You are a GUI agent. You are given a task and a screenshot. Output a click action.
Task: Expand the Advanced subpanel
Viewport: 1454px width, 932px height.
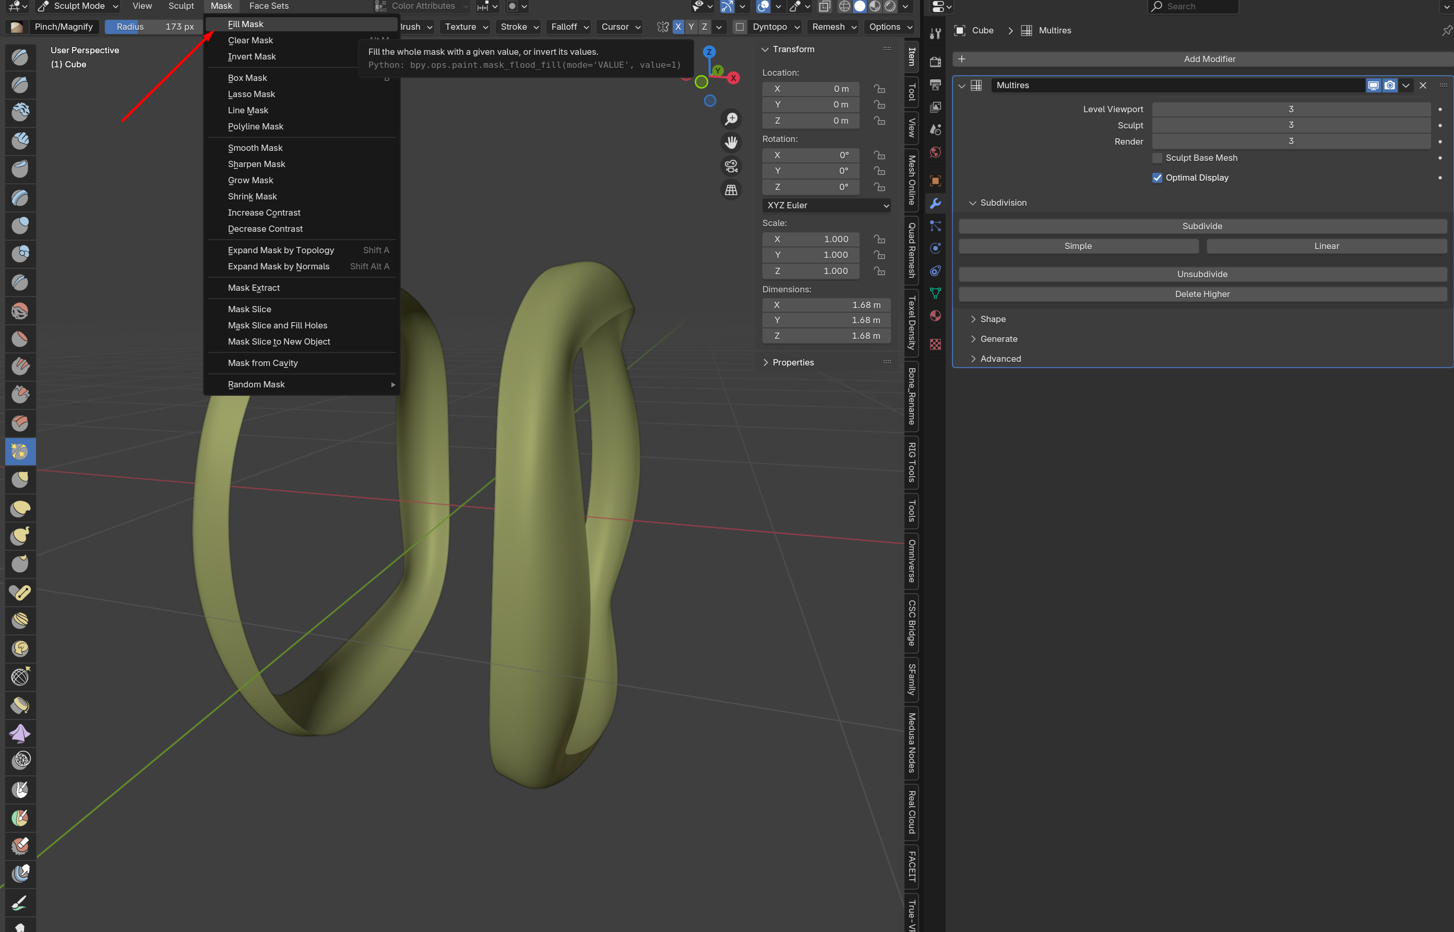(1000, 359)
